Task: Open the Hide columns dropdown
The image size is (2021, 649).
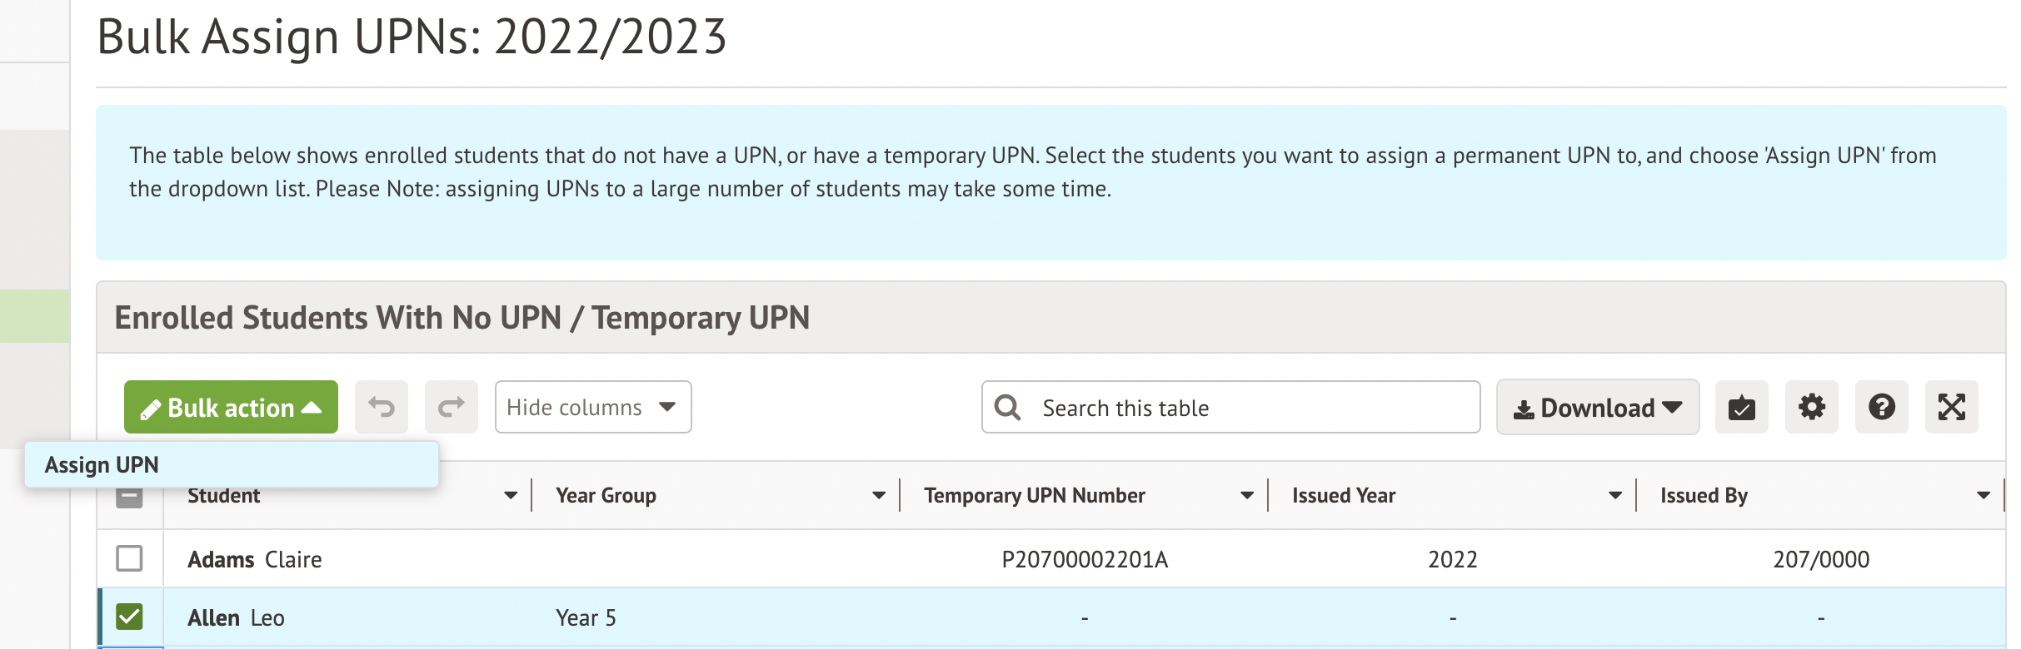Action: coord(592,407)
